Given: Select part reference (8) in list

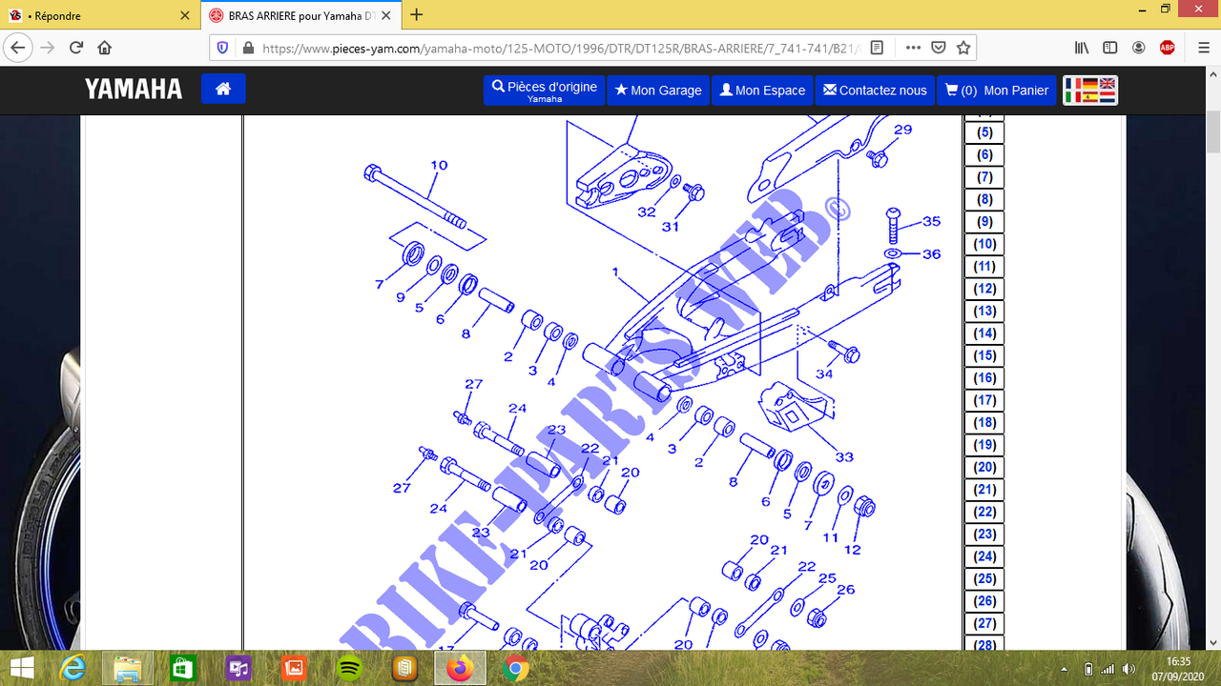Looking at the screenshot, I should point(984,199).
